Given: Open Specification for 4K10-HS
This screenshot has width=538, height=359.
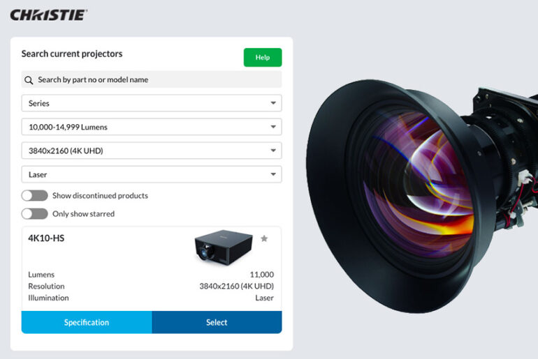Looking at the screenshot, I should click(87, 322).
